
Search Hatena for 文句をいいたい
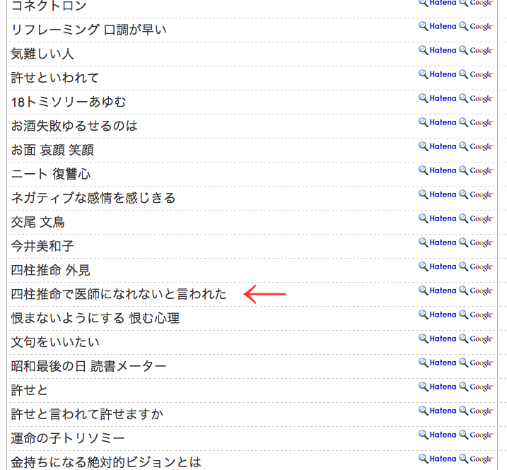click(438, 339)
